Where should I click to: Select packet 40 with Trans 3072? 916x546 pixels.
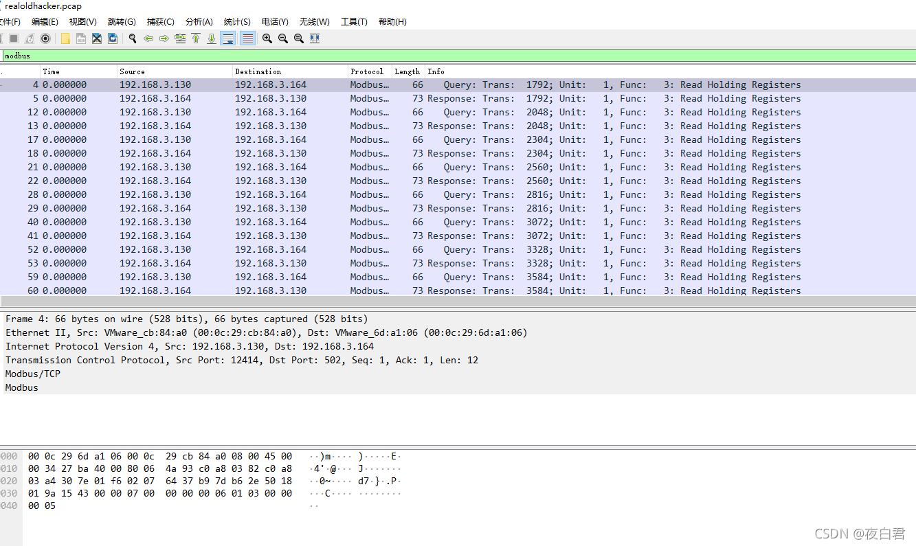coord(458,222)
